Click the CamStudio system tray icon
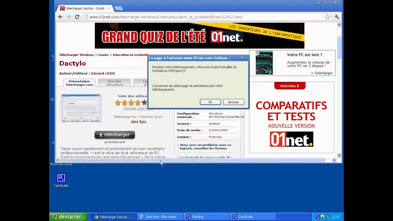This screenshot has height=221, width=393. pyautogui.click(x=317, y=217)
